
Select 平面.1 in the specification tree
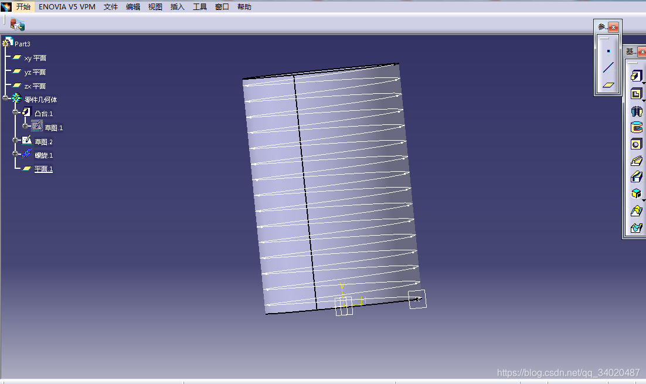pyautogui.click(x=43, y=169)
